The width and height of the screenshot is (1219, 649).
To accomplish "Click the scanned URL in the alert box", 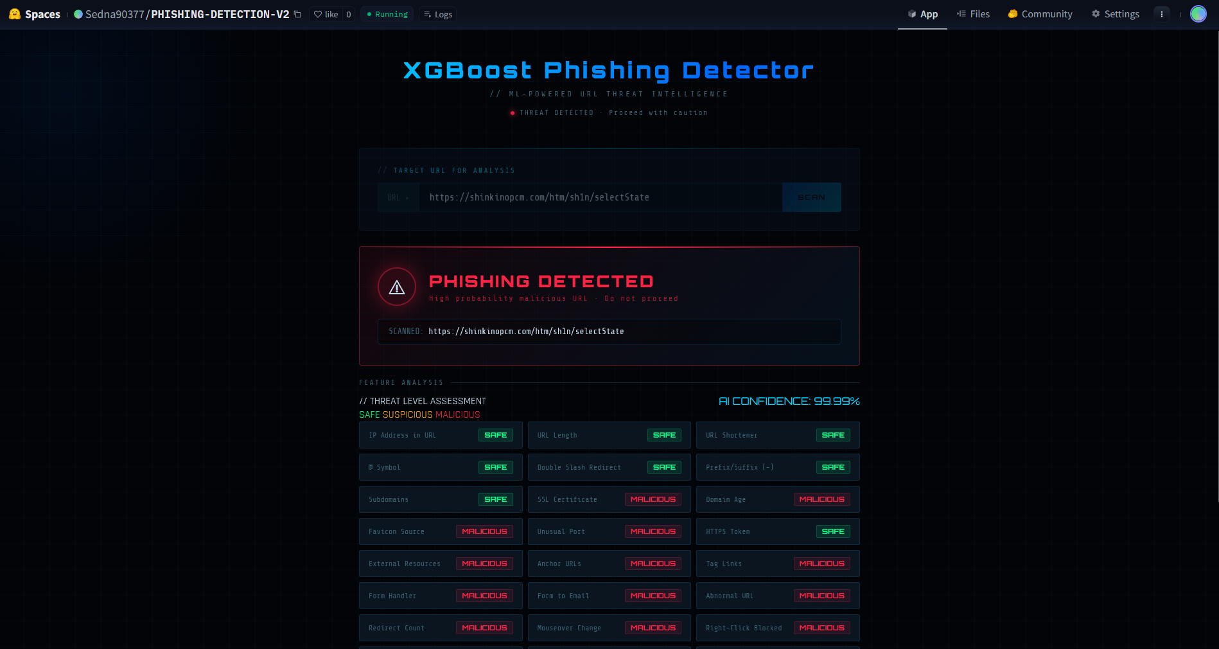I will pos(526,332).
